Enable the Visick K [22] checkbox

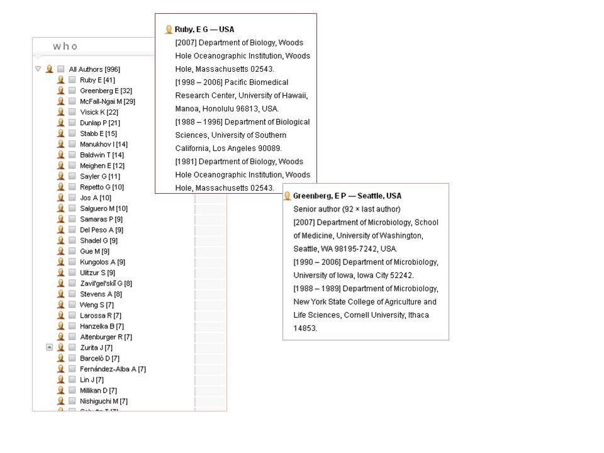point(72,112)
